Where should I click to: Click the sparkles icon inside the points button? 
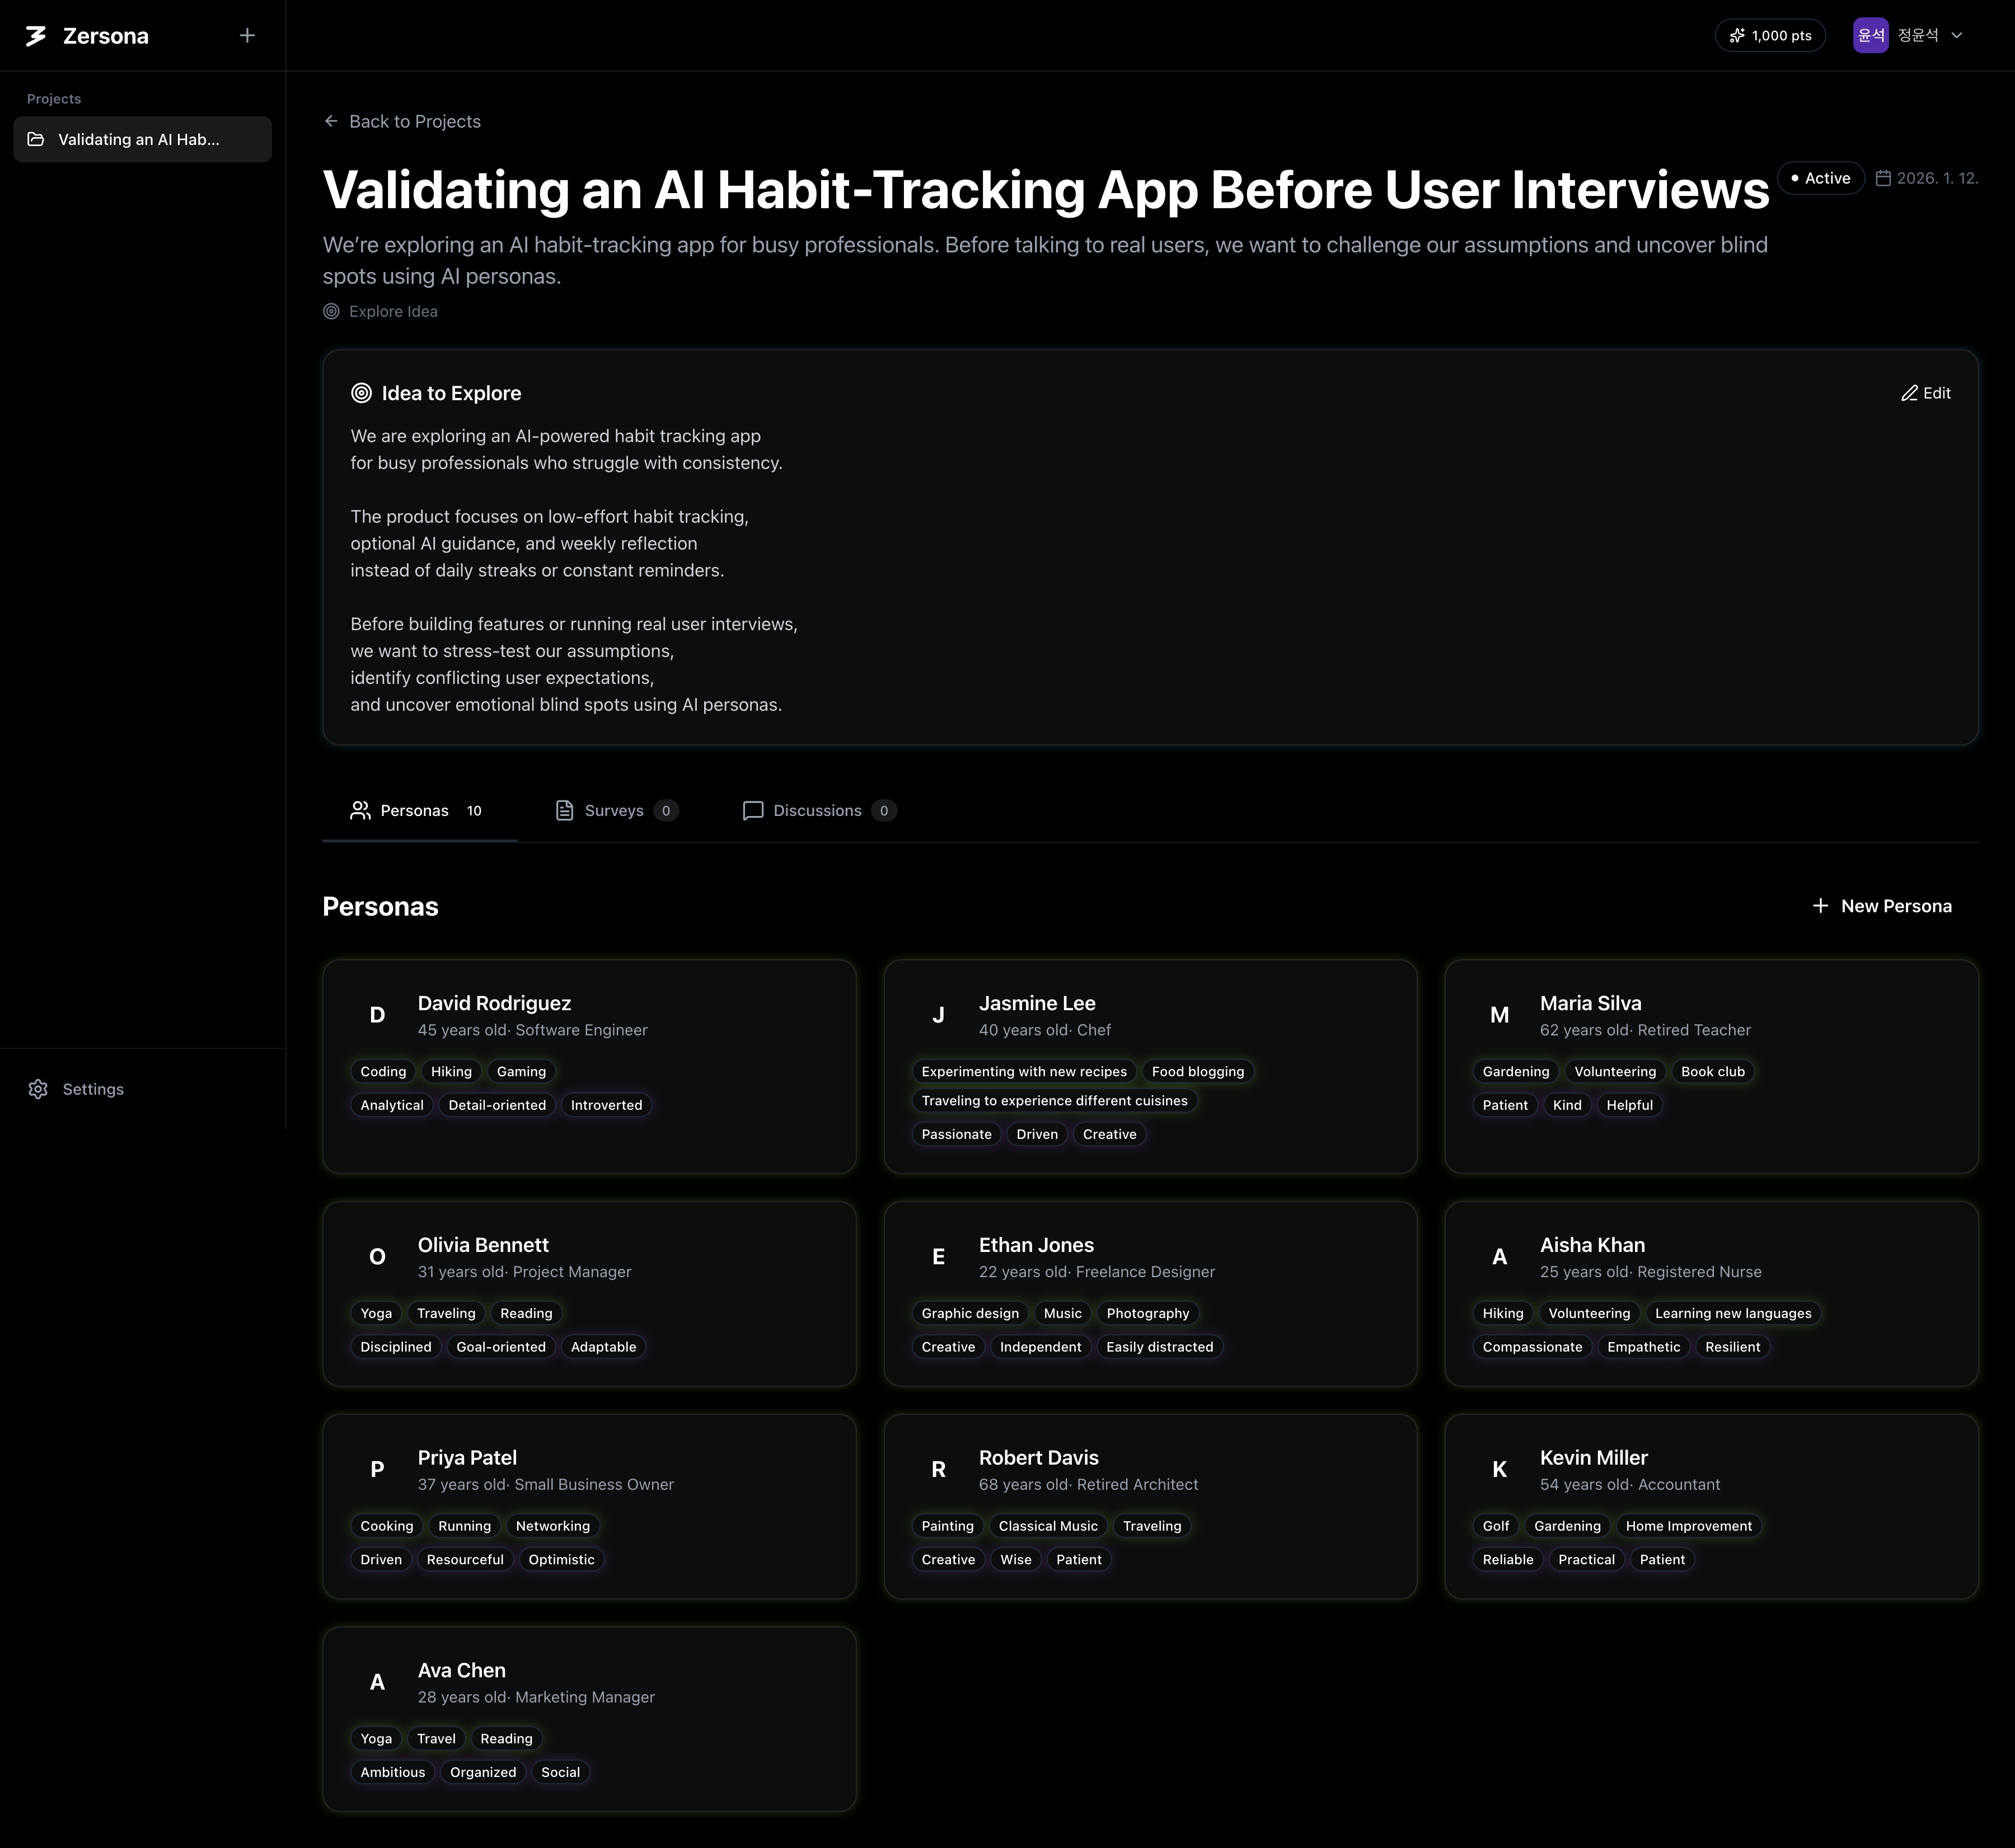point(1737,35)
